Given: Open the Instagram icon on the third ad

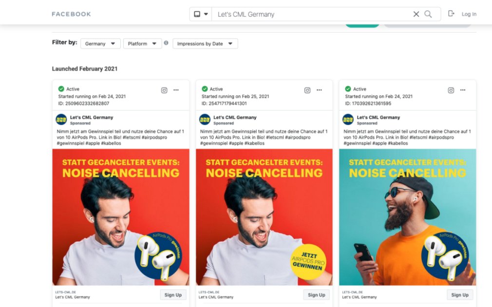Looking at the screenshot, I should tap(451, 90).
